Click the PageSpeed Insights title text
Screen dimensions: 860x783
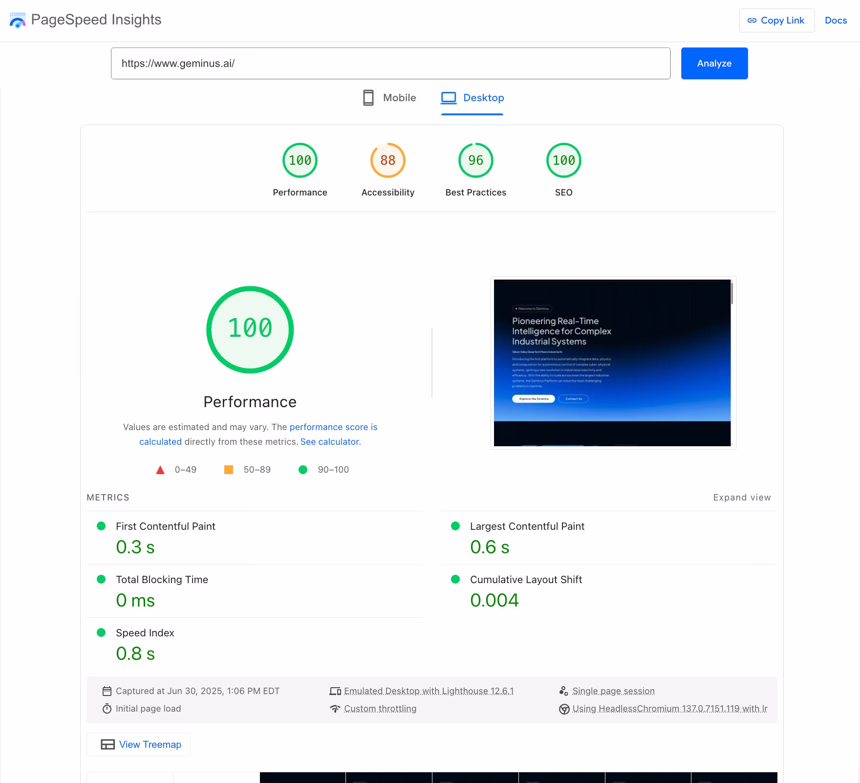(96, 20)
